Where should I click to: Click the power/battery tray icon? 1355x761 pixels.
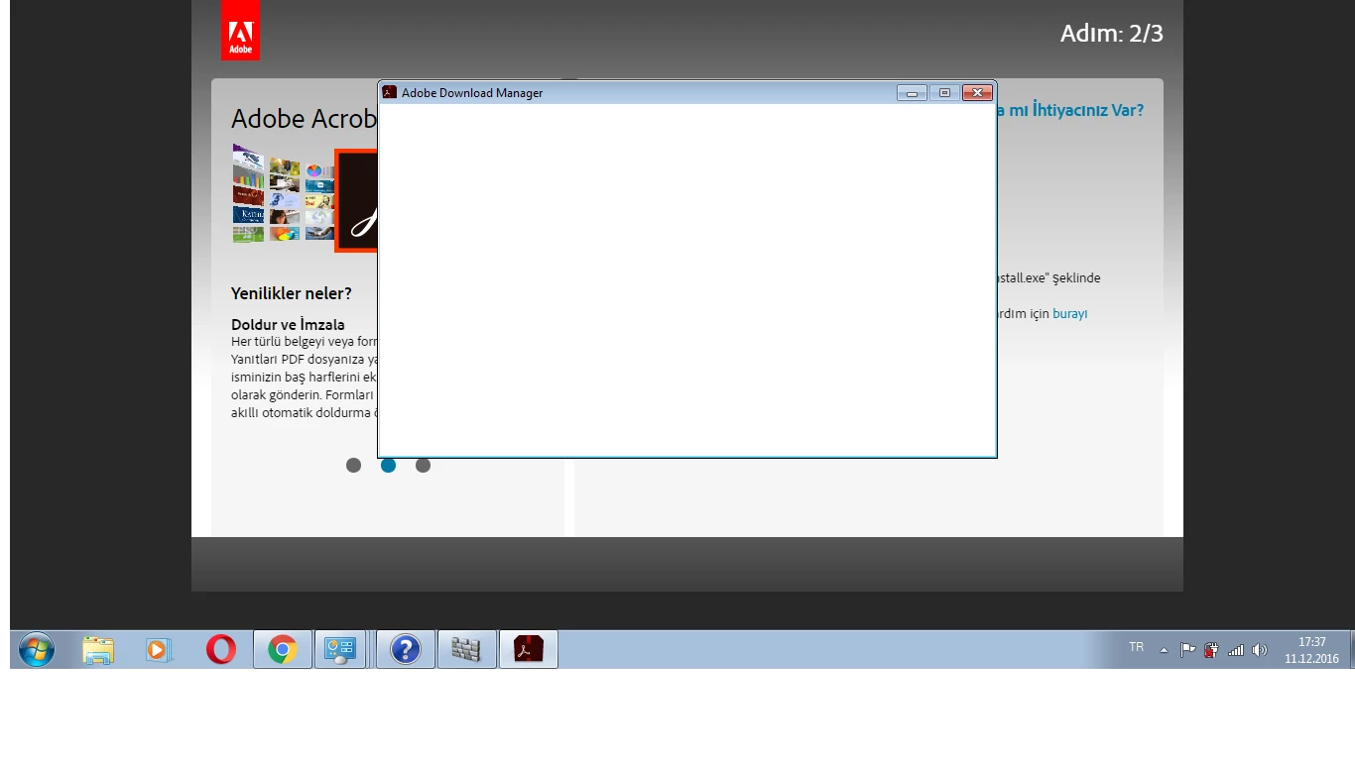tap(1211, 651)
